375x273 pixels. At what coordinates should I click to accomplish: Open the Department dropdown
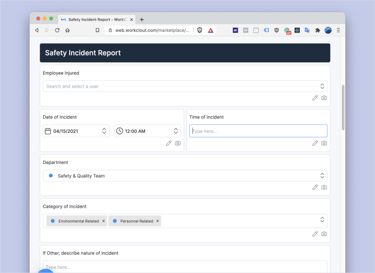click(322, 175)
